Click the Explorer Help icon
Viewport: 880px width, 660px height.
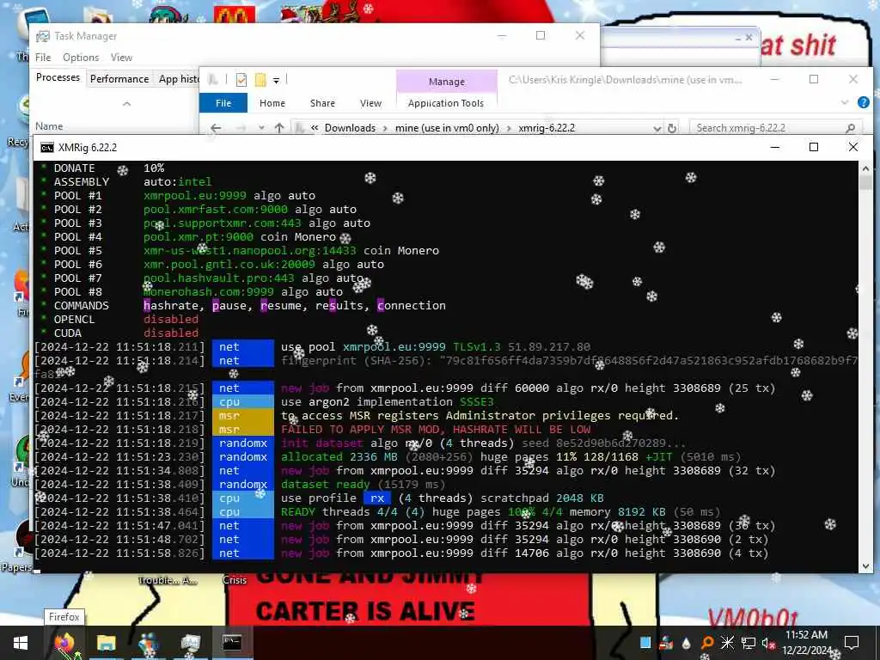[863, 103]
